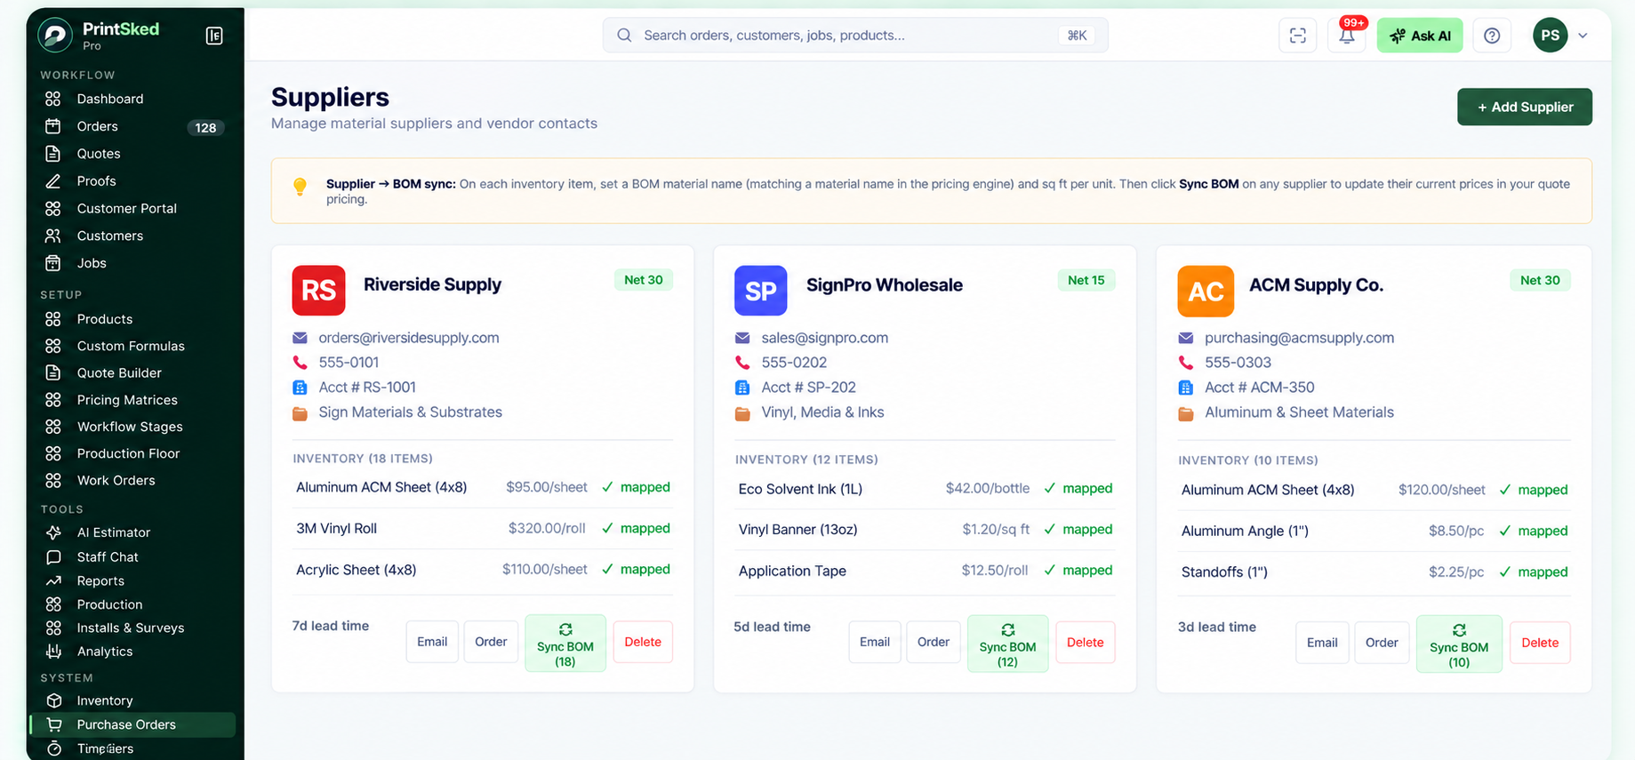Click the AC avatar for ACM Supply Co.
Viewport: 1635px width, 760px height.
coord(1206,291)
